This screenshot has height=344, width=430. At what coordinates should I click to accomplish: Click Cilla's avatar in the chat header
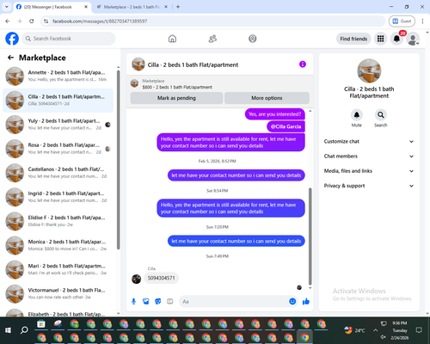pyautogui.click(x=138, y=64)
